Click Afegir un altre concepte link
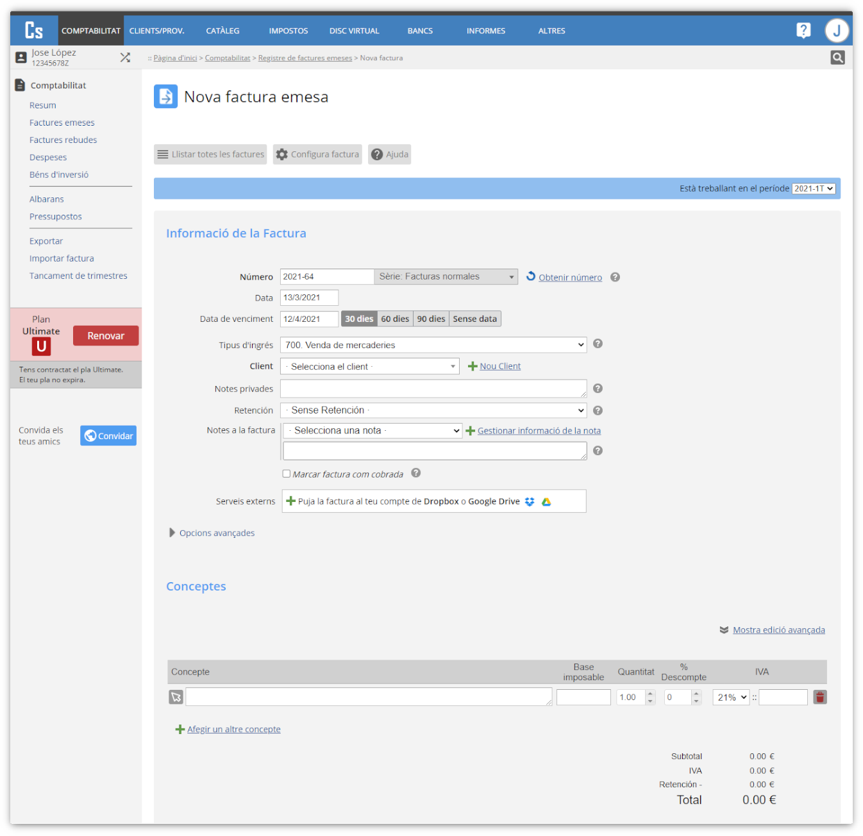 click(x=234, y=730)
